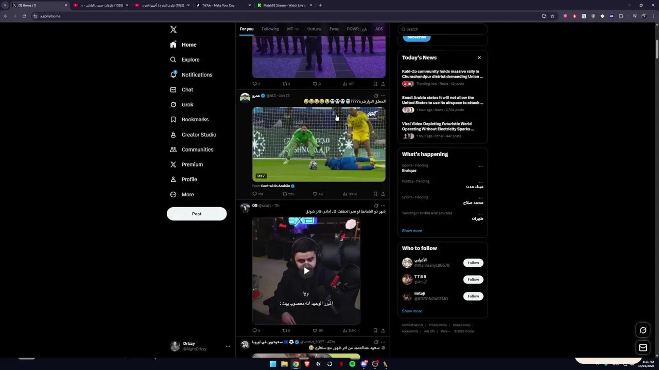
Task: Play the goalkeeper football video thumbnail
Action: click(x=319, y=144)
